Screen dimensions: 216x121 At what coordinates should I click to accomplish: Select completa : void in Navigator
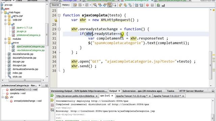coord(18,93)
